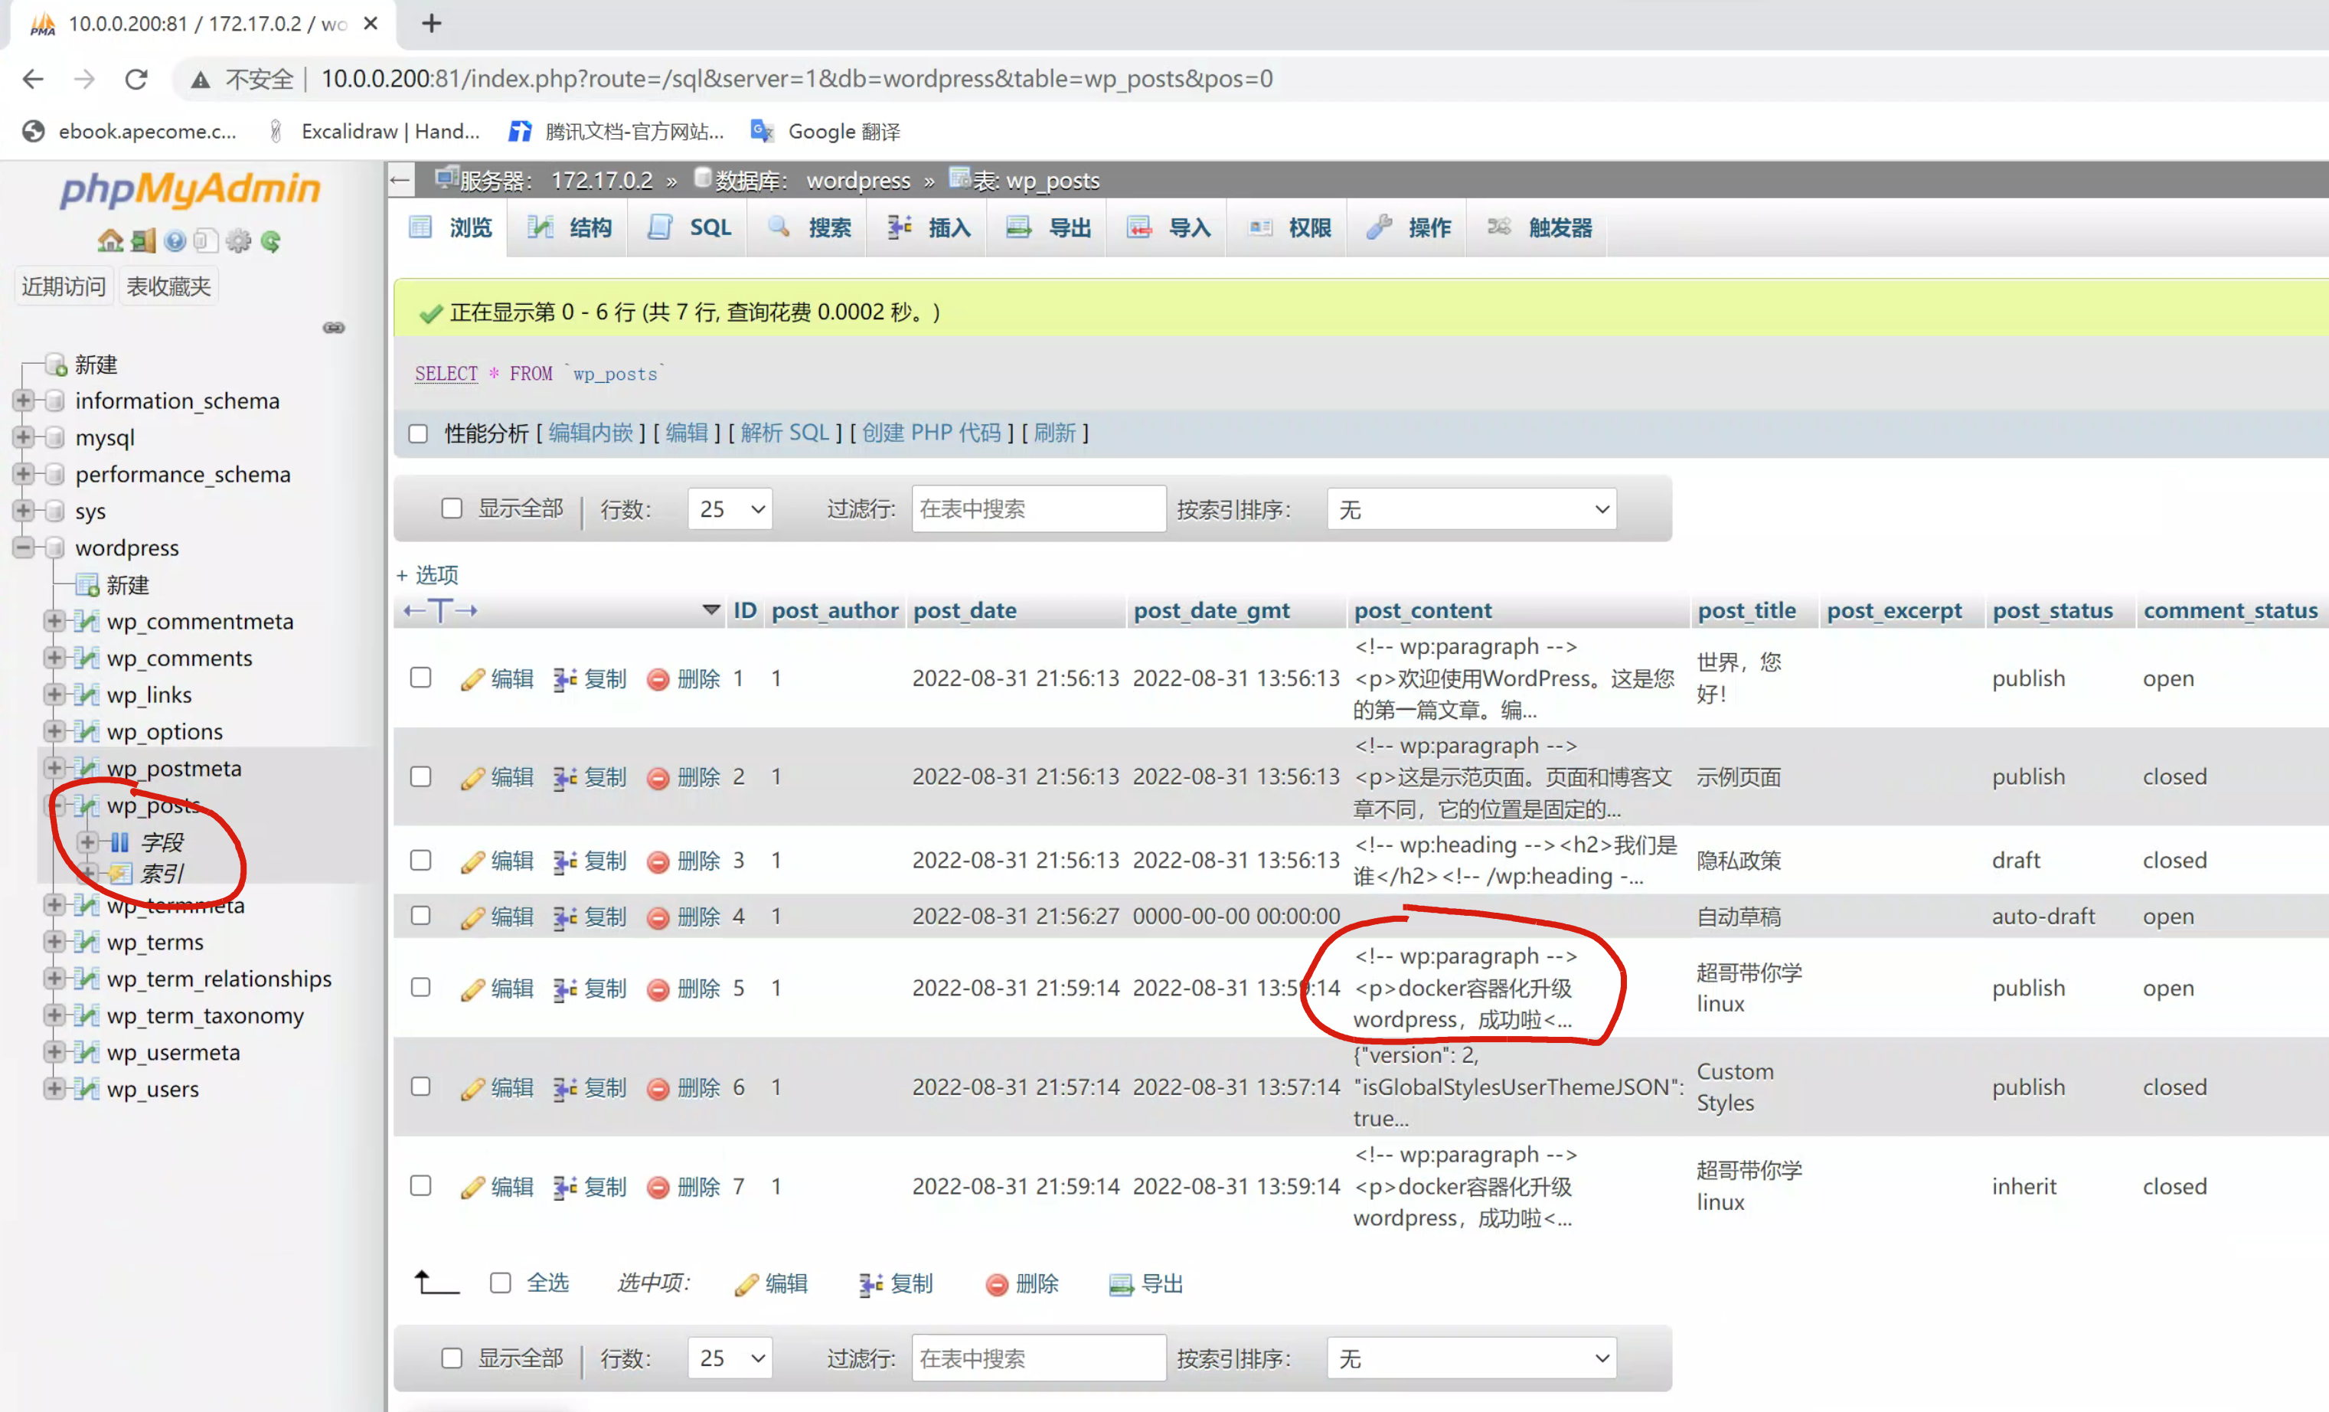Click browser page reload icon
2329x1412 pixels.
(136, 78)
